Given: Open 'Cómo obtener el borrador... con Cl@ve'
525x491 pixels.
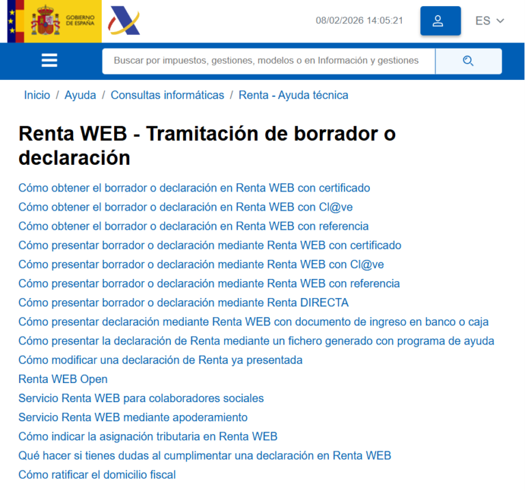Looking at the screenshot, I should pyautogui.click(x=185, y=207).
